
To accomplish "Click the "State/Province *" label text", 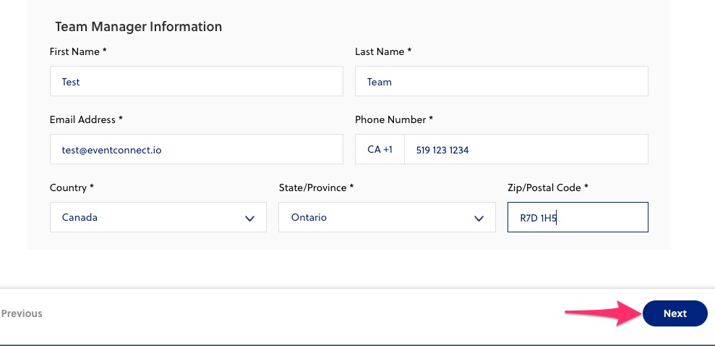I will coord(316,187).
